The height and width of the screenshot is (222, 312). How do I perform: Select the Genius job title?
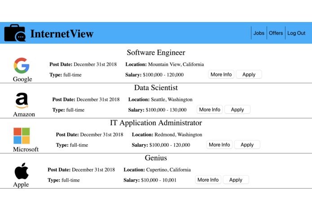coord(156,158)
